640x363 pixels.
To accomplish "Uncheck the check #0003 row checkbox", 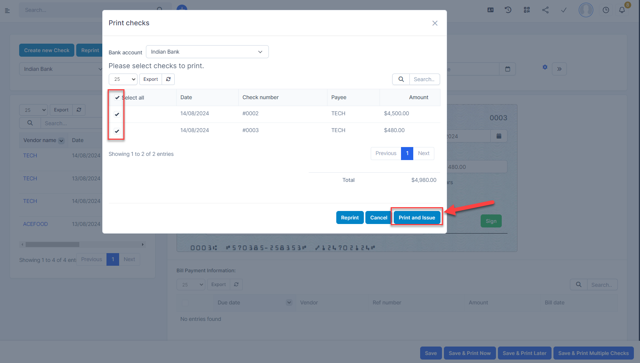I will click(x=117, y=131).
